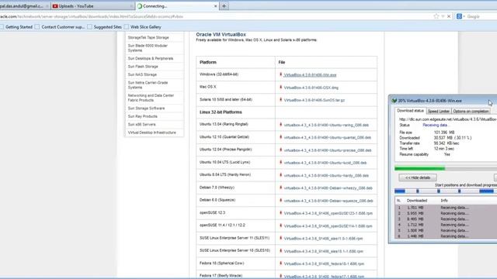Download the VirtualBox OSX.dmg file link
Image resolution: width=497 pixels, height=279 pixels.
coord(311,88)
